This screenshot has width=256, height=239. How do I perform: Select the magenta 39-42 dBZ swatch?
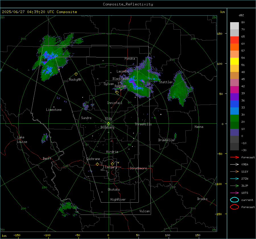(234, 90)
